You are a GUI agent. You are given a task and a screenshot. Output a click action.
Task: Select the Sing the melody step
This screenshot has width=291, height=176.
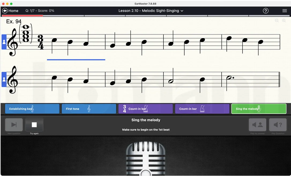click(x=259, y=109)
